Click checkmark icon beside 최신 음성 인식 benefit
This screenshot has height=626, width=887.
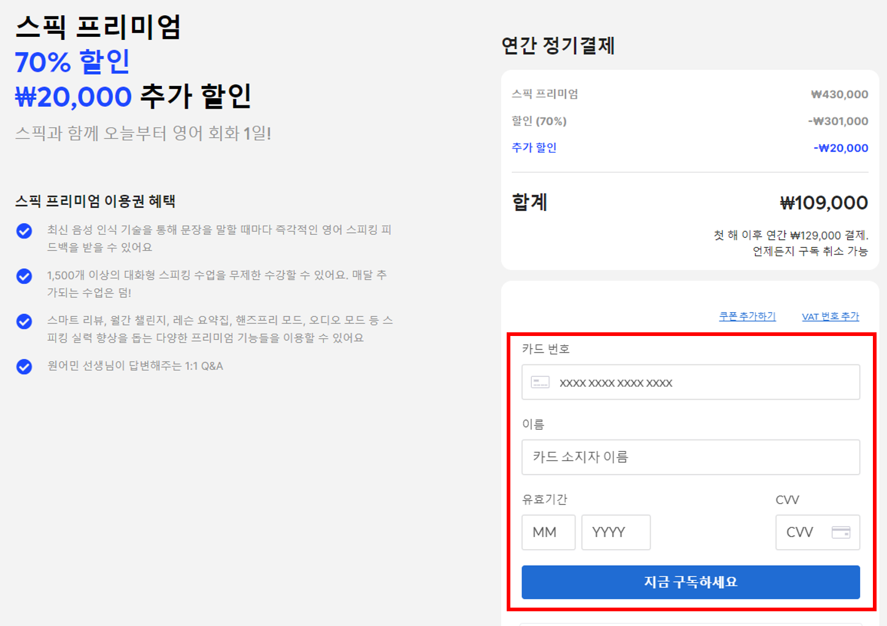point(24,231)
